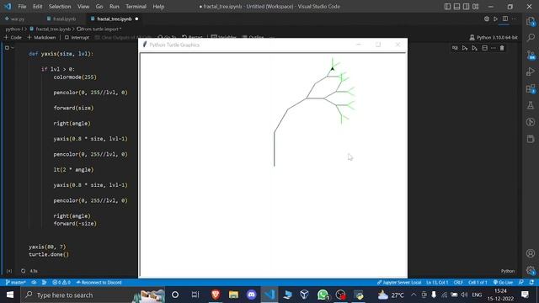This screenshot has height=303, width=539.
Task: Click the Split Cell icon in cell toolbar
Action: pyautogui.click(x=485, y=48)
